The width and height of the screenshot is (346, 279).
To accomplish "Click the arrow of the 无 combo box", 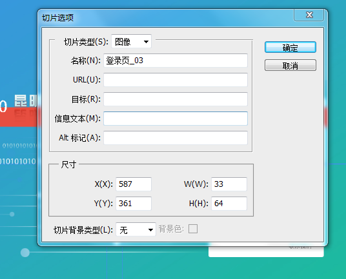I will (x=150, y=230).
